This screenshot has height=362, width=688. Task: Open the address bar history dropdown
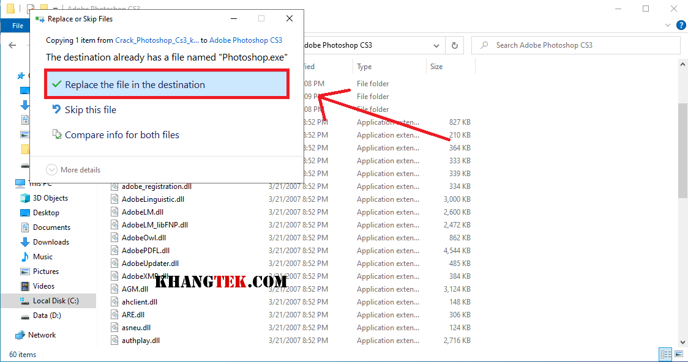(x=436, y=45)
